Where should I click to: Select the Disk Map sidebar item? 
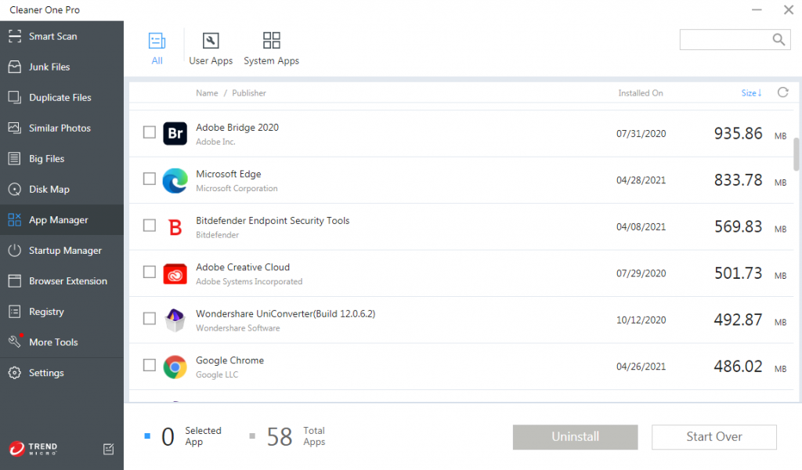coord(61,190)
